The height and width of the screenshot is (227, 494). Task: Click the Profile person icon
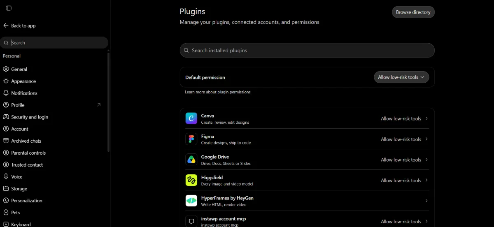(6, 105)
